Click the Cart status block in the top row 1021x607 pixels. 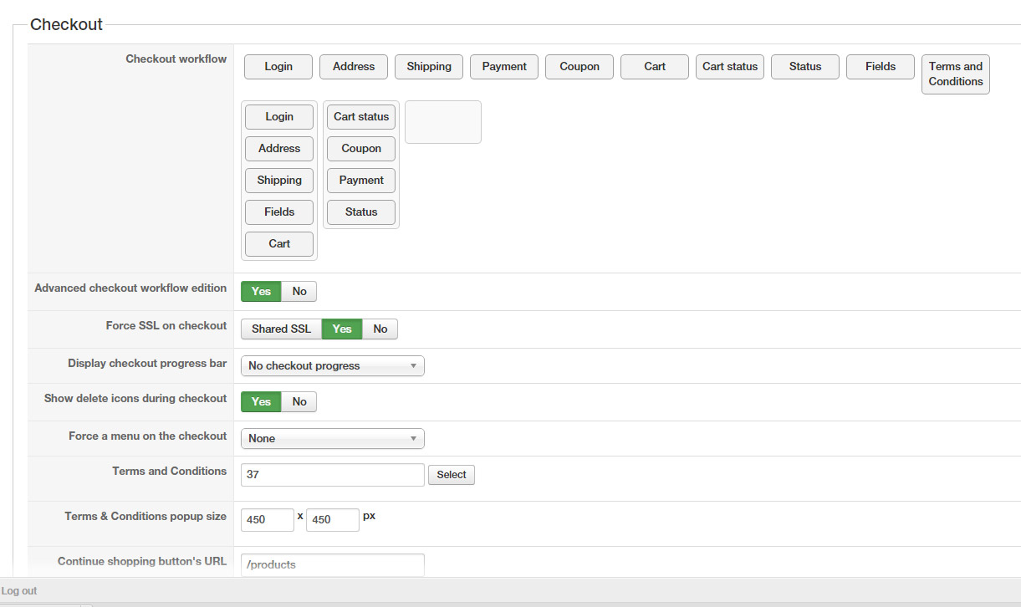[x=729, y=67]
